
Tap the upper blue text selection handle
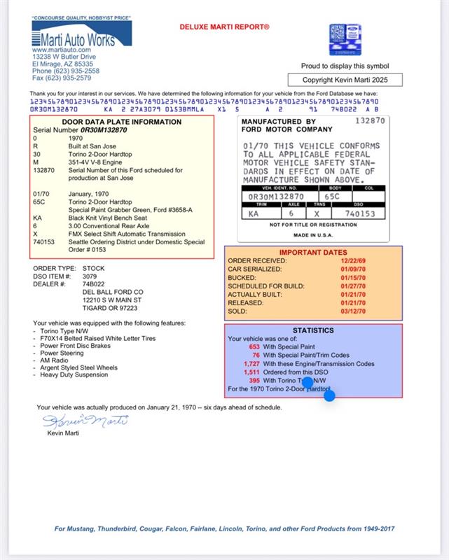308,382
